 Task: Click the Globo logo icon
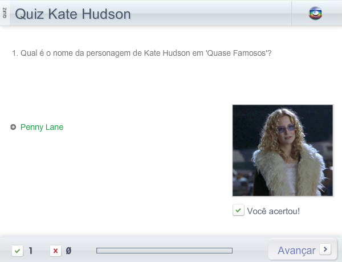click(315, 14)
